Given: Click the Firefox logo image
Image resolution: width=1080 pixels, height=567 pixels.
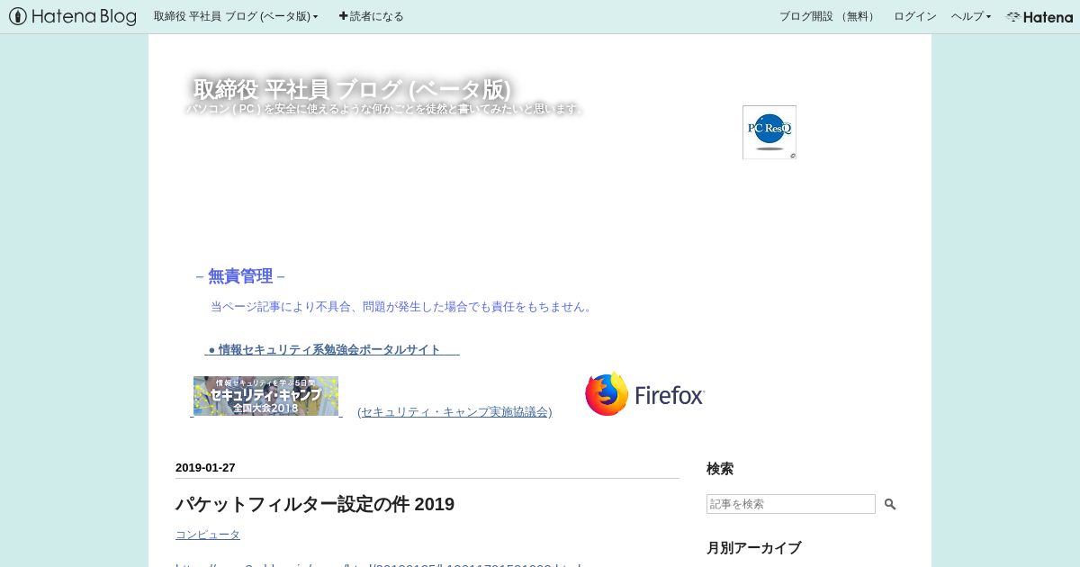Looking at the screenshot, I should [644, 394].
